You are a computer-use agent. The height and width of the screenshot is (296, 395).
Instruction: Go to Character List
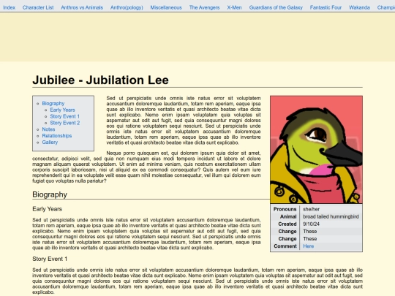point(38,7)
